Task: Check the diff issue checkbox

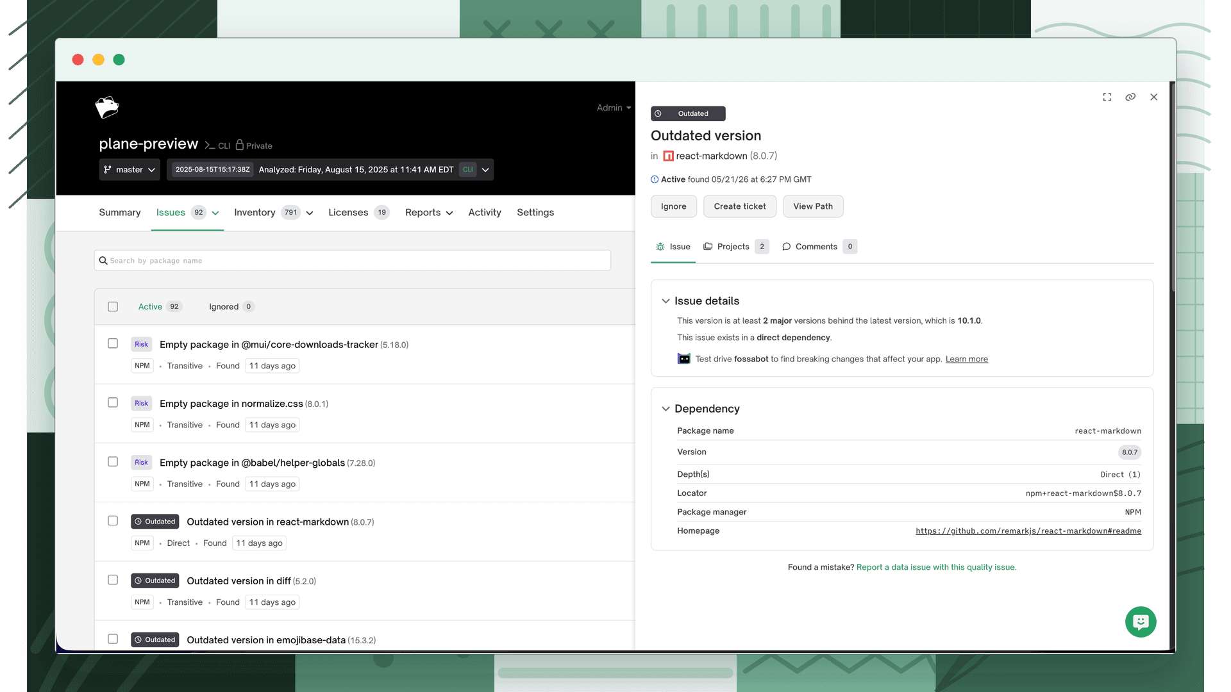Action: 113,579
